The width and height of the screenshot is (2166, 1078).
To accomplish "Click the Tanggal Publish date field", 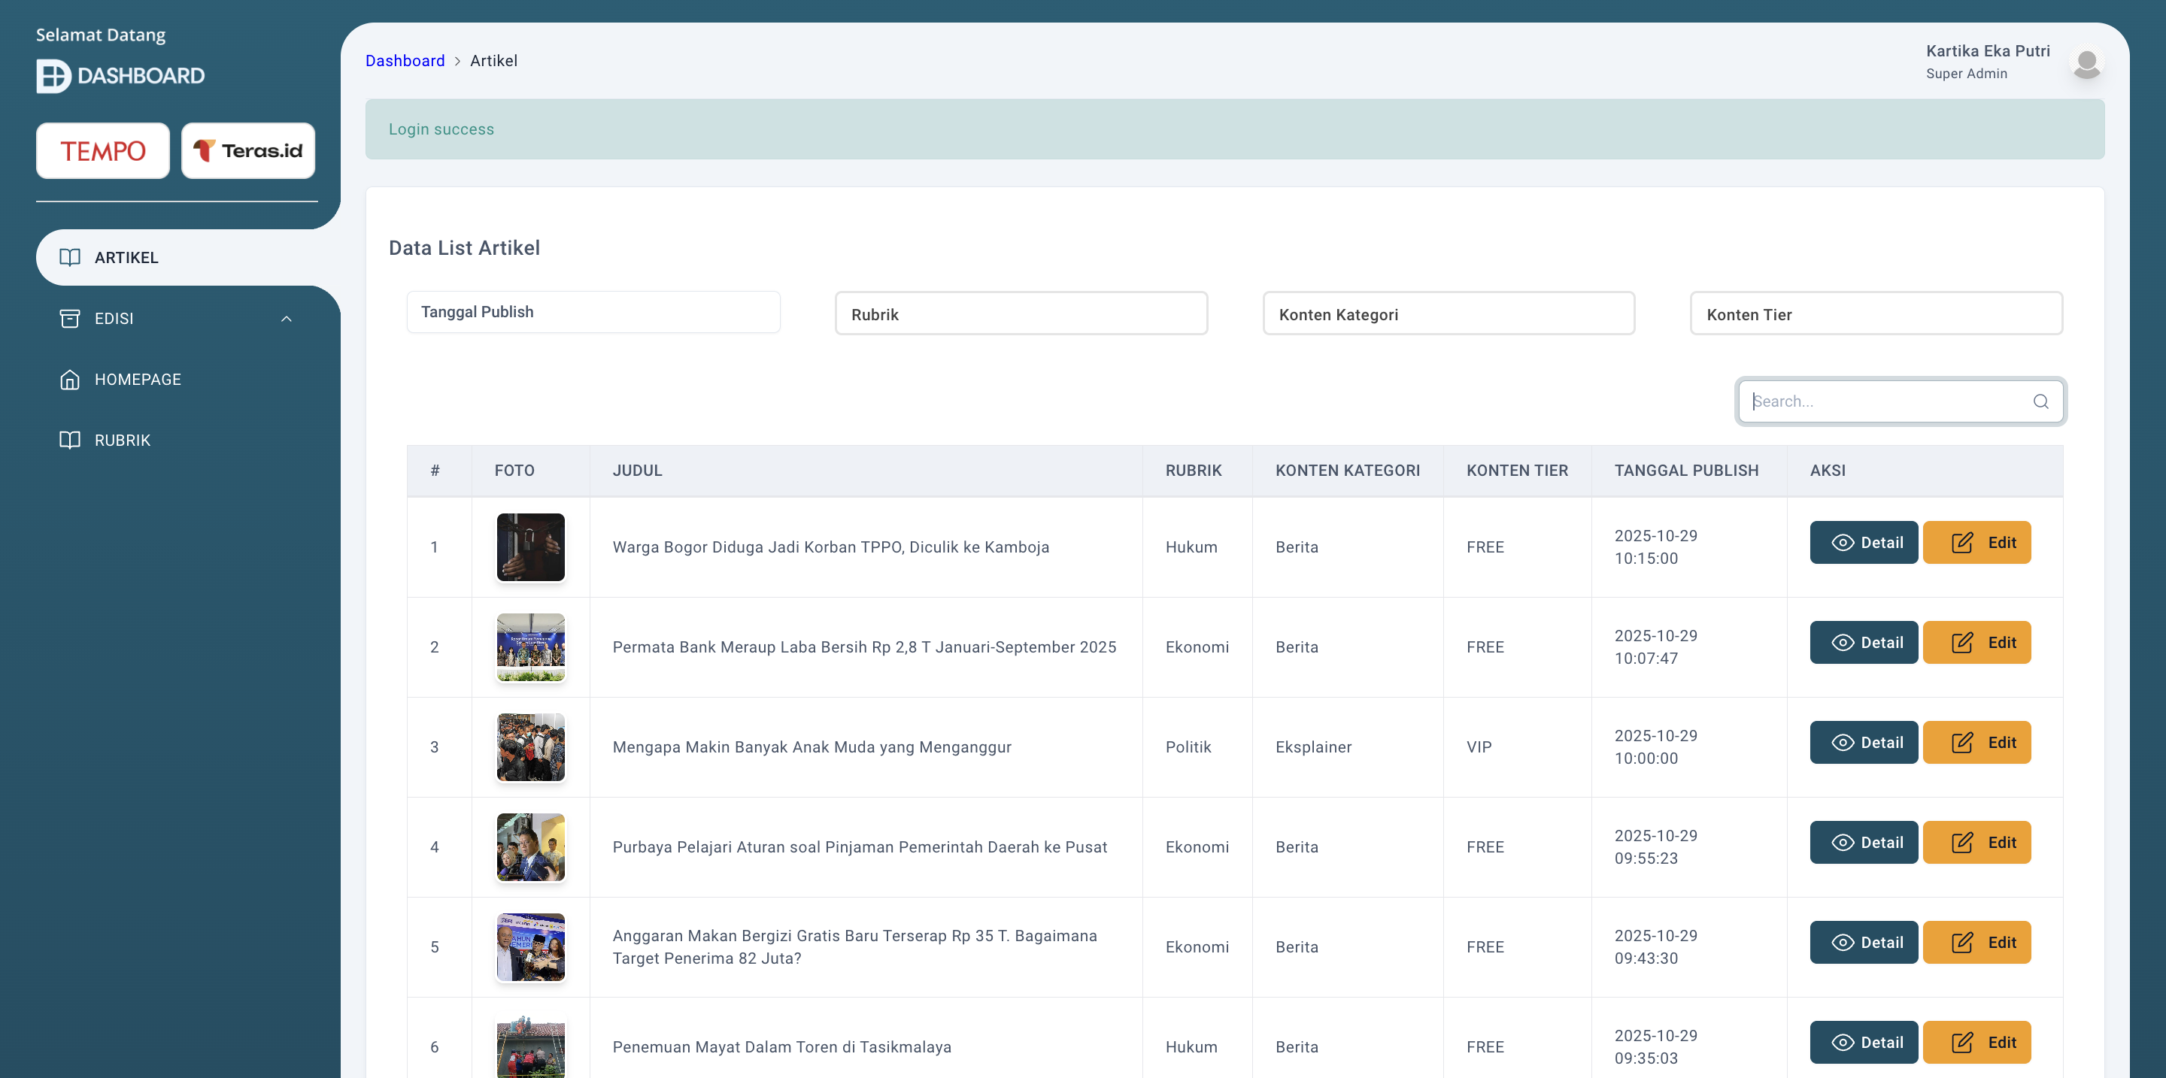I will (593, 312).
